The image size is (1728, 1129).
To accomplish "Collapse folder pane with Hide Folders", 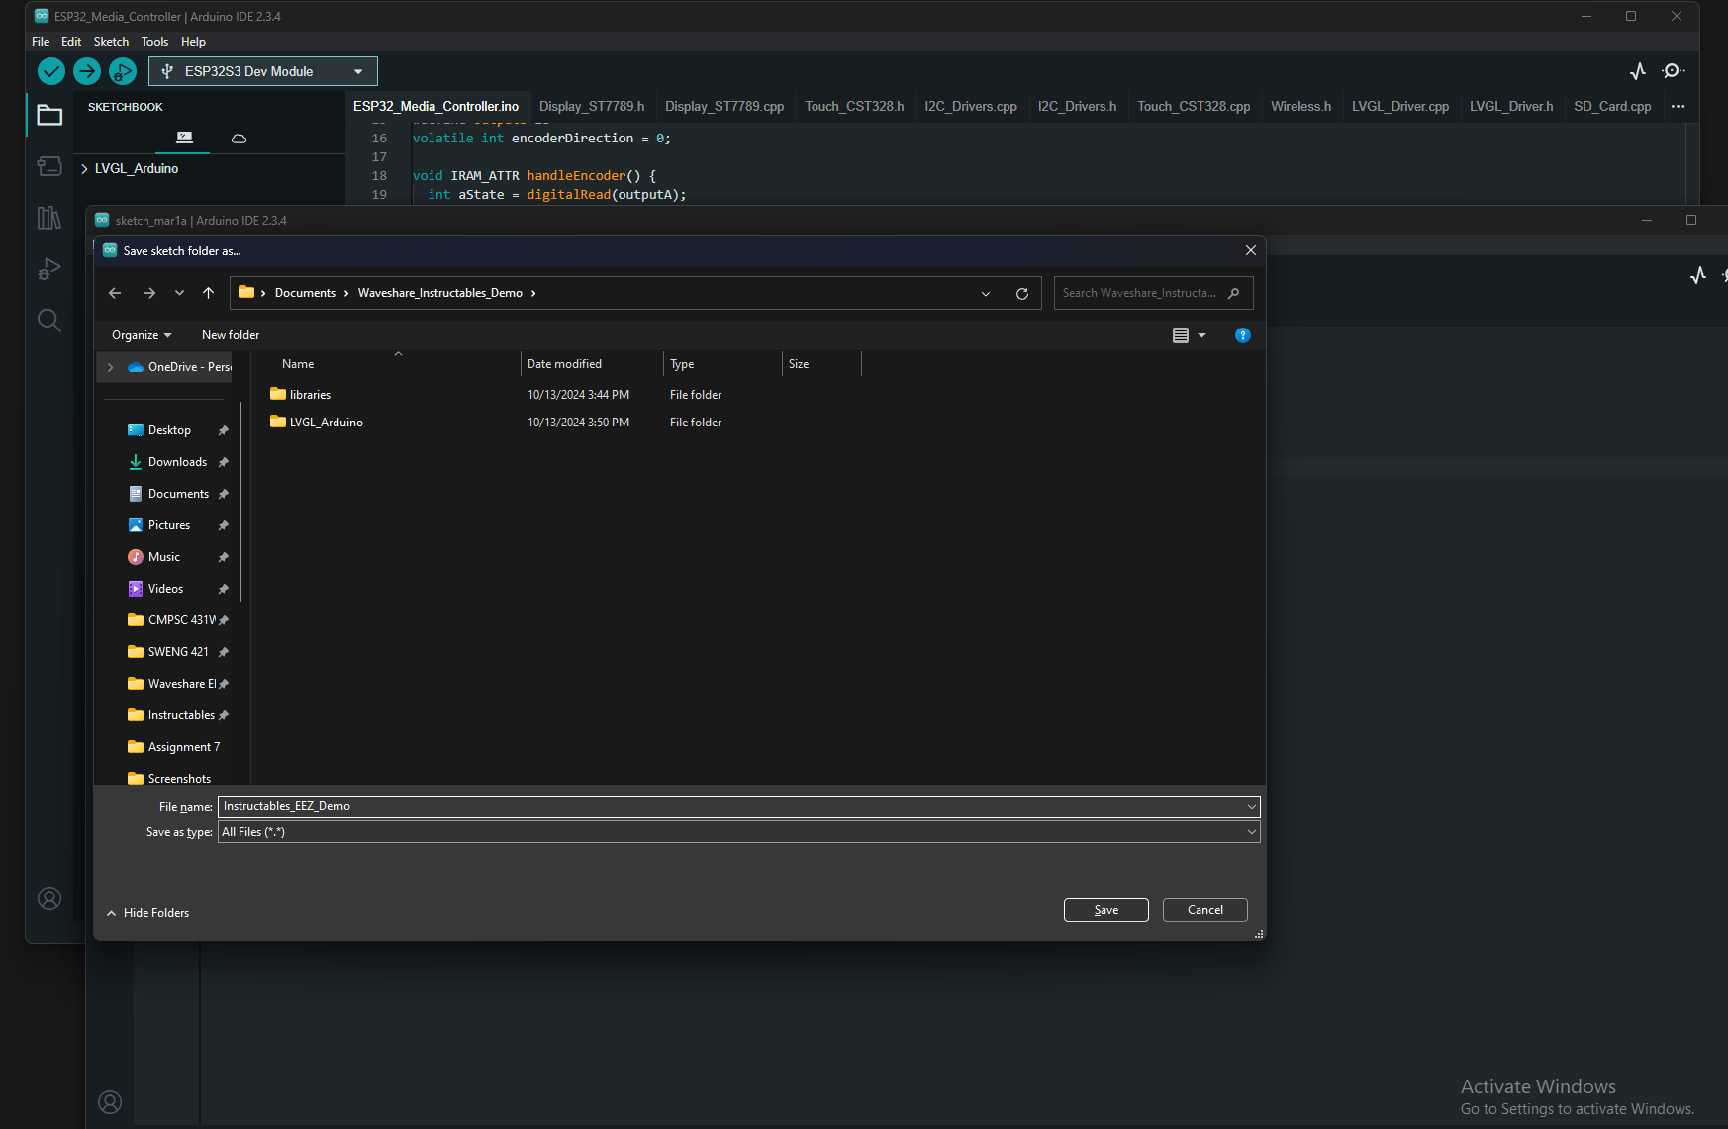I will click(x=147, y=913).
